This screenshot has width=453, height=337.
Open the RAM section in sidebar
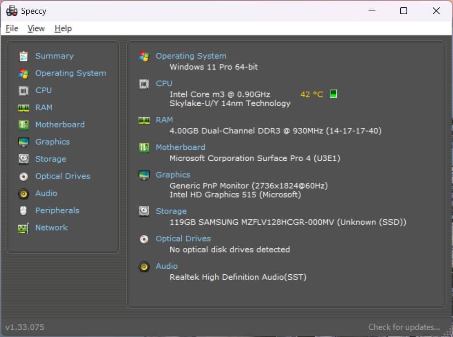tap(44, 108)
